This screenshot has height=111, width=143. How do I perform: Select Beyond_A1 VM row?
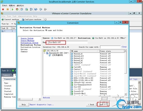[97, 54]
